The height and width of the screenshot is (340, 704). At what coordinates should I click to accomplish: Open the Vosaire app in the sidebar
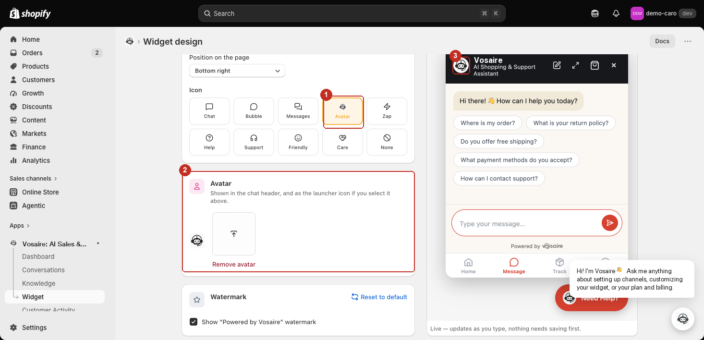coord(55,244)
